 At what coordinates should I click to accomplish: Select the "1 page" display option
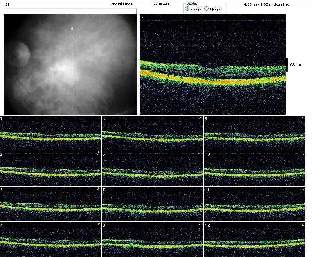tap(188, 9)
